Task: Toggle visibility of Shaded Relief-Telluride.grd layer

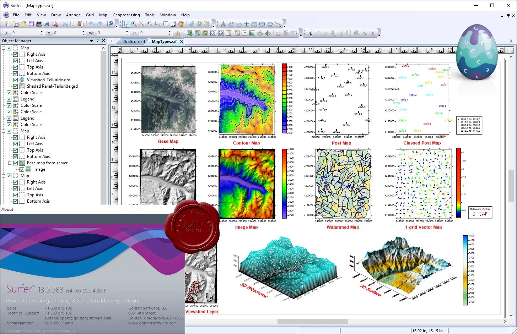Action: coord(16,86)
